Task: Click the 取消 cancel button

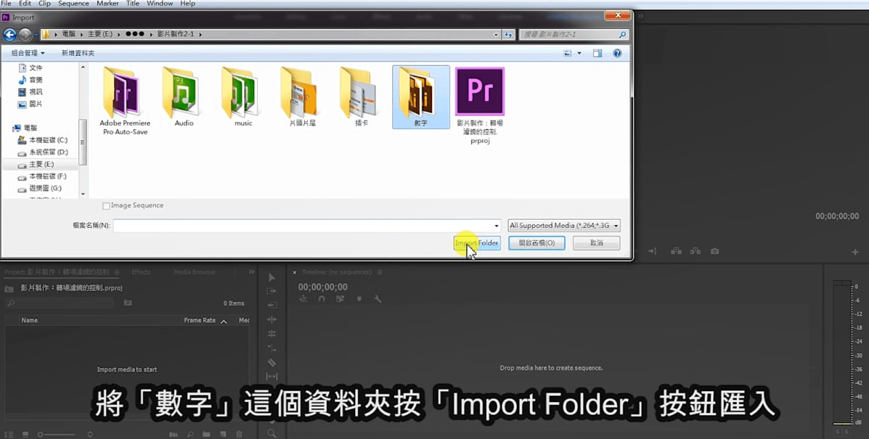Action: point(596,242)
